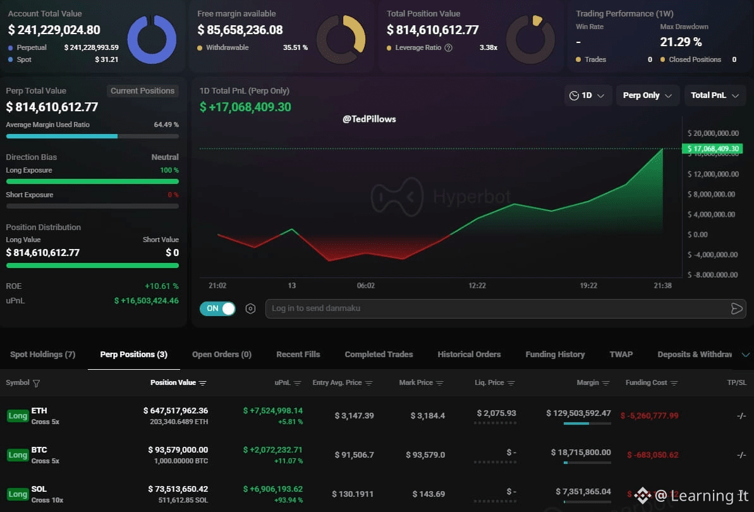Click the ETH margin usage bar

587,424
